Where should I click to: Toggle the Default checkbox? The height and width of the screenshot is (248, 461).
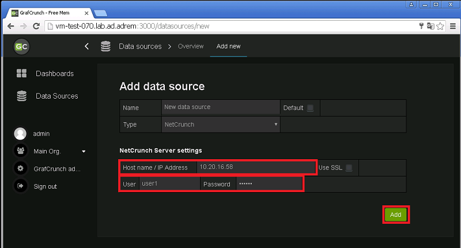click(x=310, y=108)
